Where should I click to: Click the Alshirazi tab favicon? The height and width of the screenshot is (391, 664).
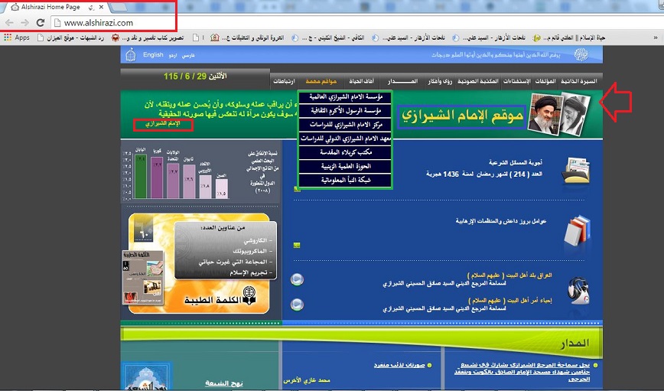pos(15,7)
